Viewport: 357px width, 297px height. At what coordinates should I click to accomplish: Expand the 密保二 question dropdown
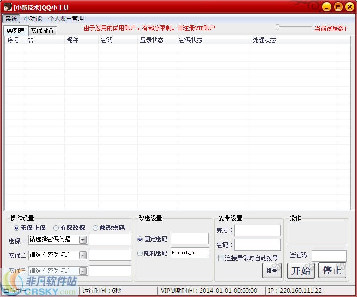(83, 255)
